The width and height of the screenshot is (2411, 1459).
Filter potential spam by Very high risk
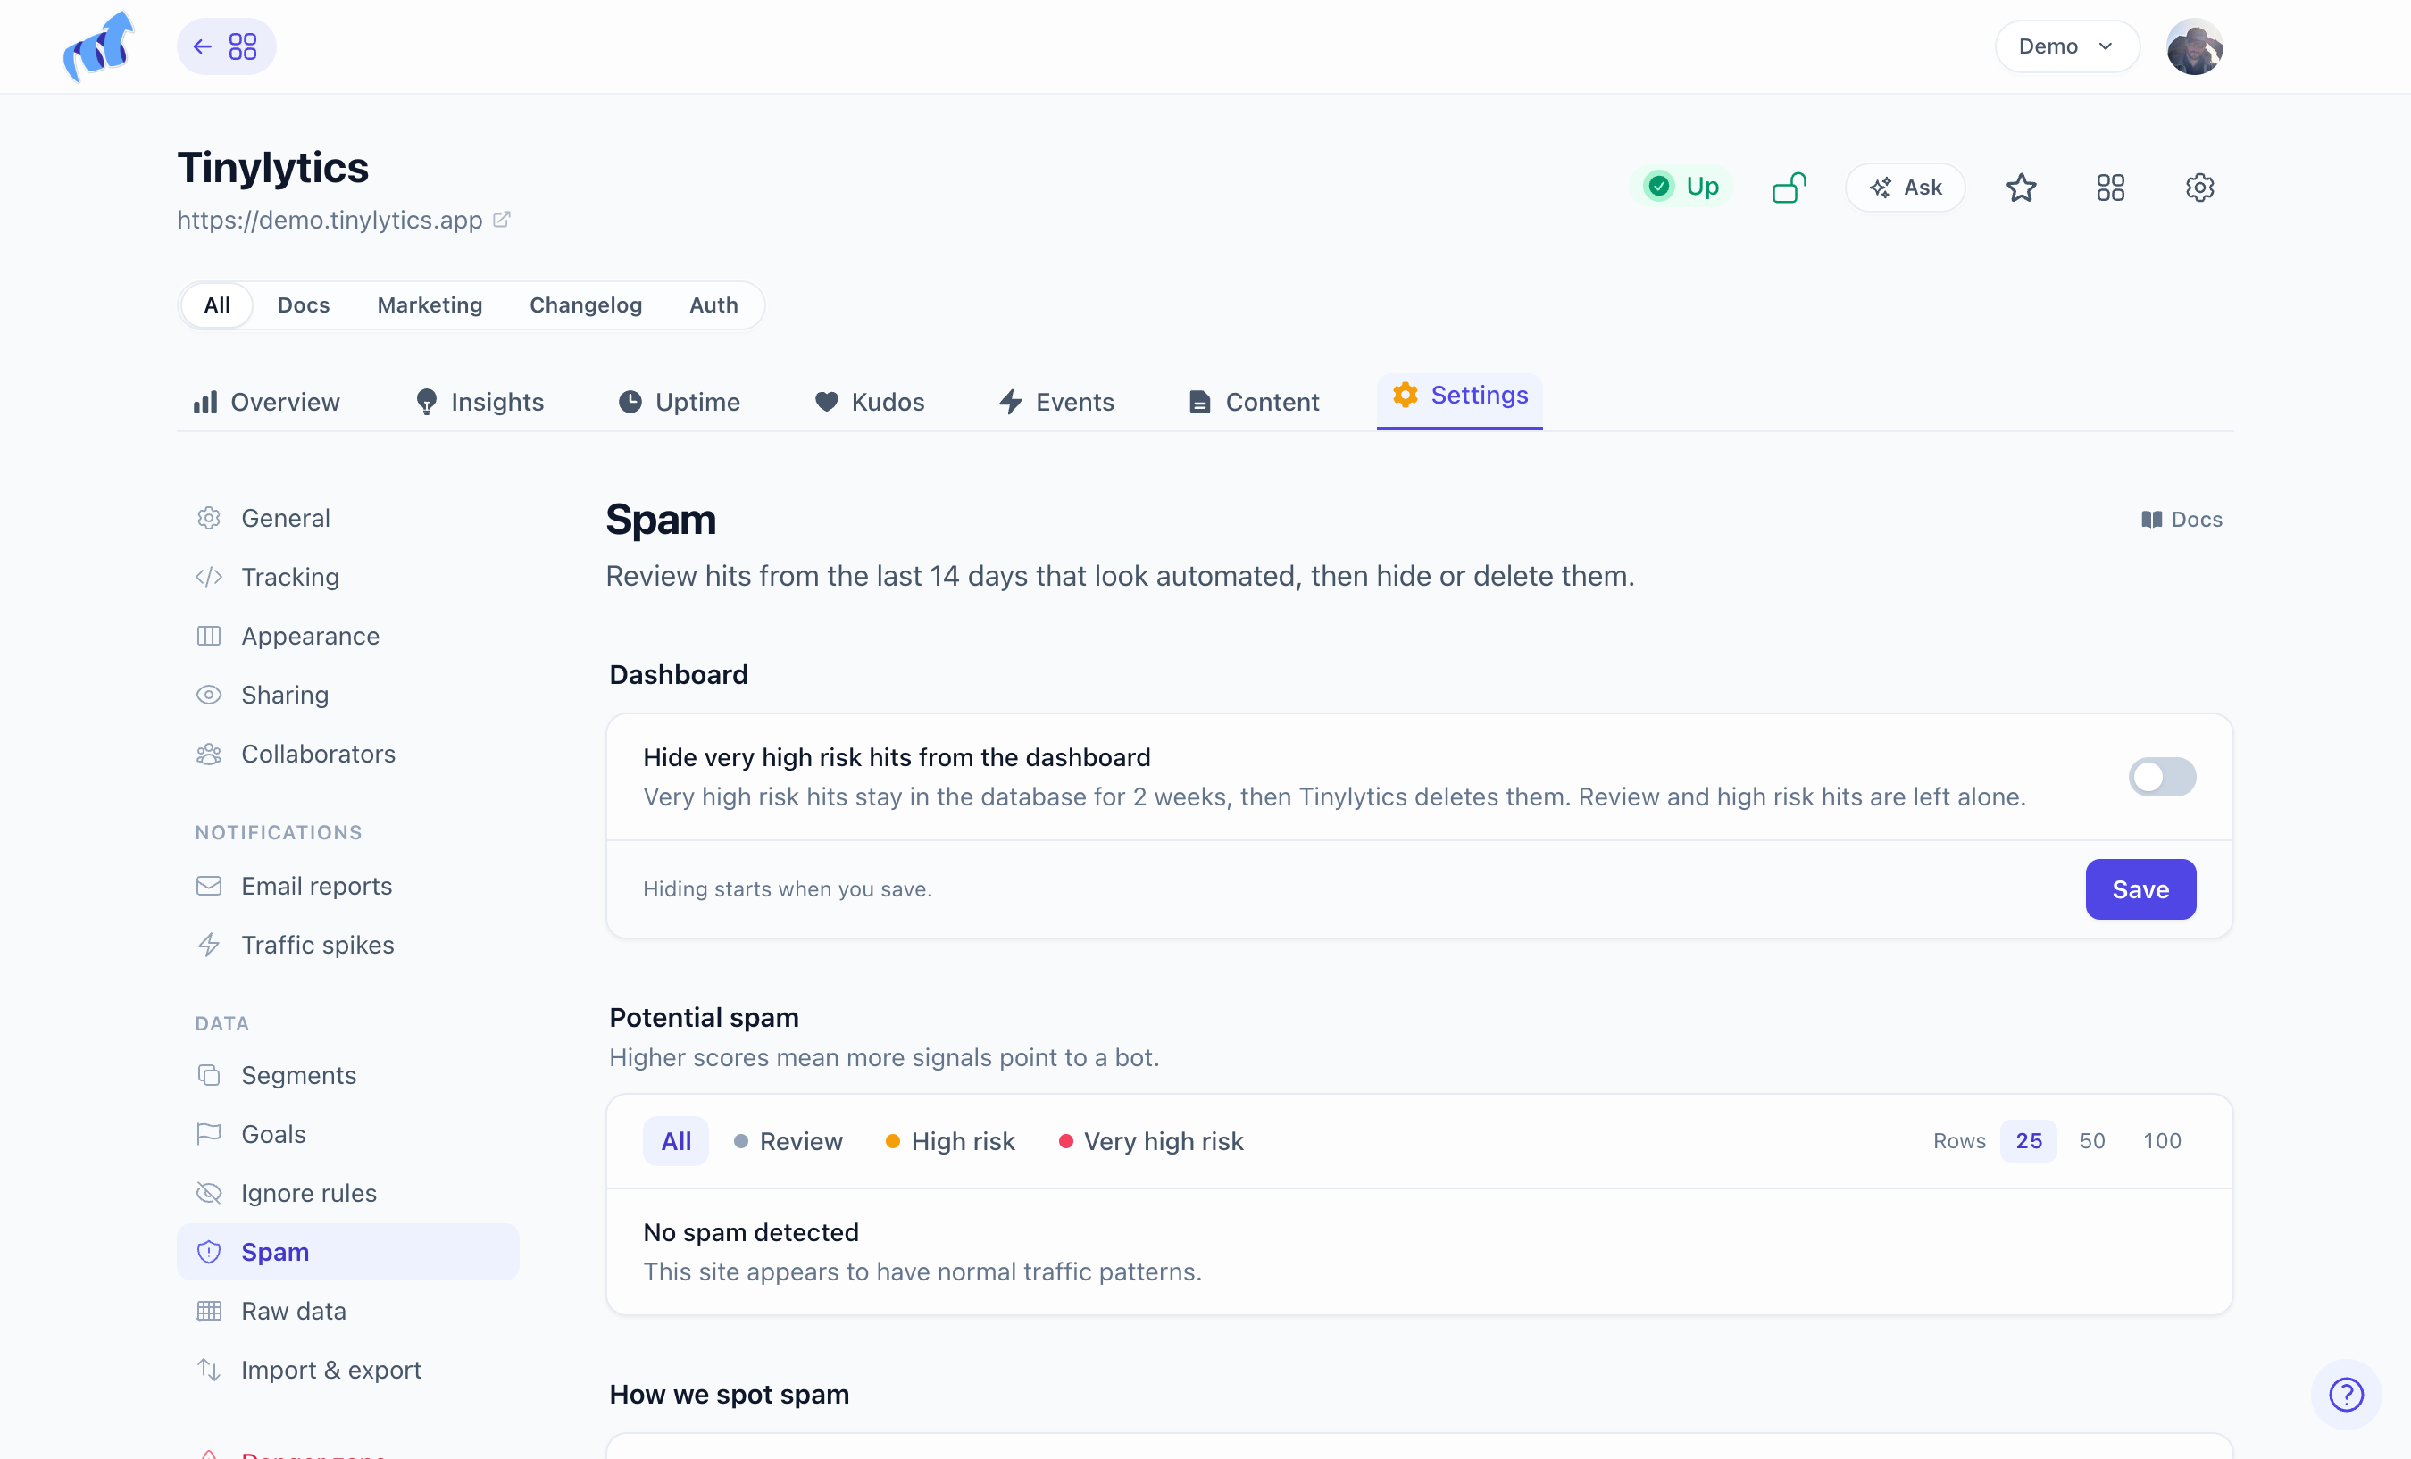(1151, 1141)
